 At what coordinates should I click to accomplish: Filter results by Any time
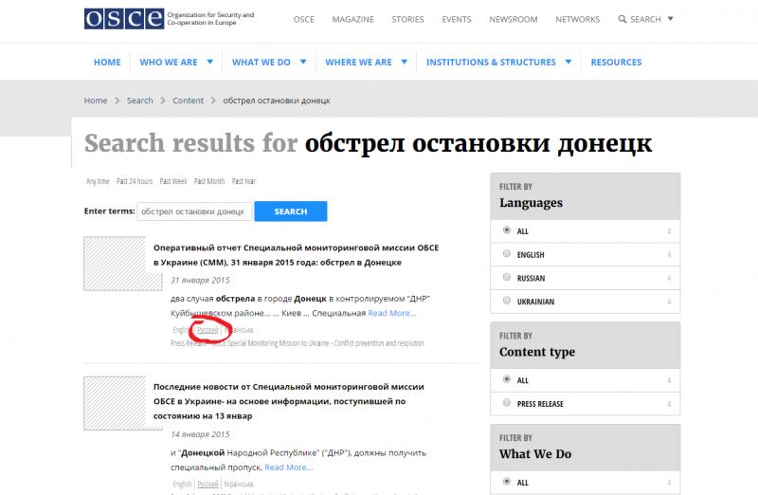(x=98, y=181)
